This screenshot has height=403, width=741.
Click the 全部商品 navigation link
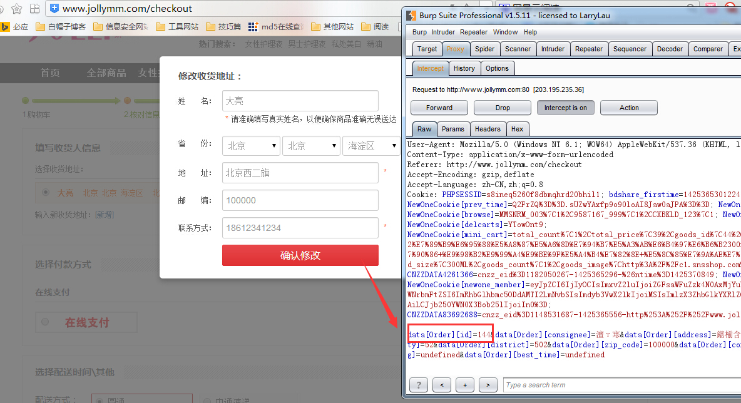pos(106,73)
